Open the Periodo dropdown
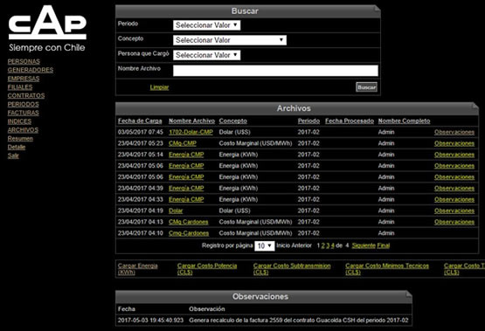 point(206,25)
